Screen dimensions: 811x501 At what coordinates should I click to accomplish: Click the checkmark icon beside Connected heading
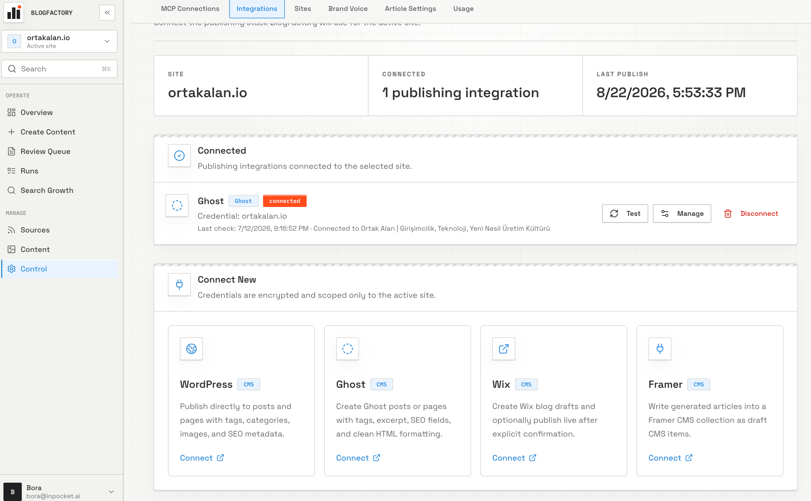(179, 156)
